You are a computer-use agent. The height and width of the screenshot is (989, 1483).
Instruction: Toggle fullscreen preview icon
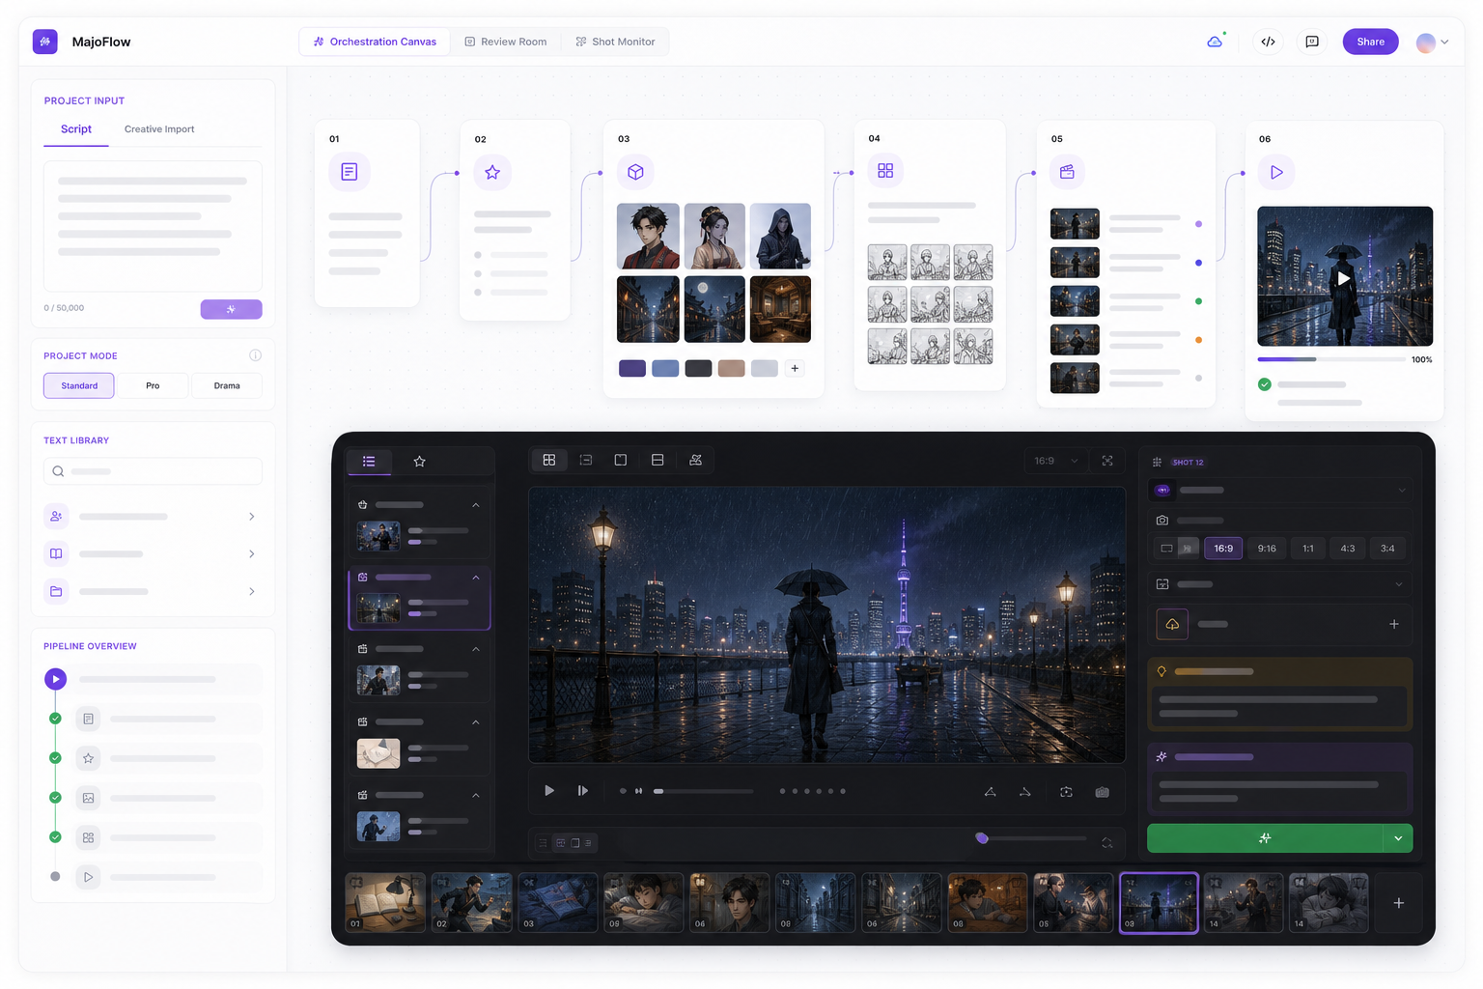1107,461
